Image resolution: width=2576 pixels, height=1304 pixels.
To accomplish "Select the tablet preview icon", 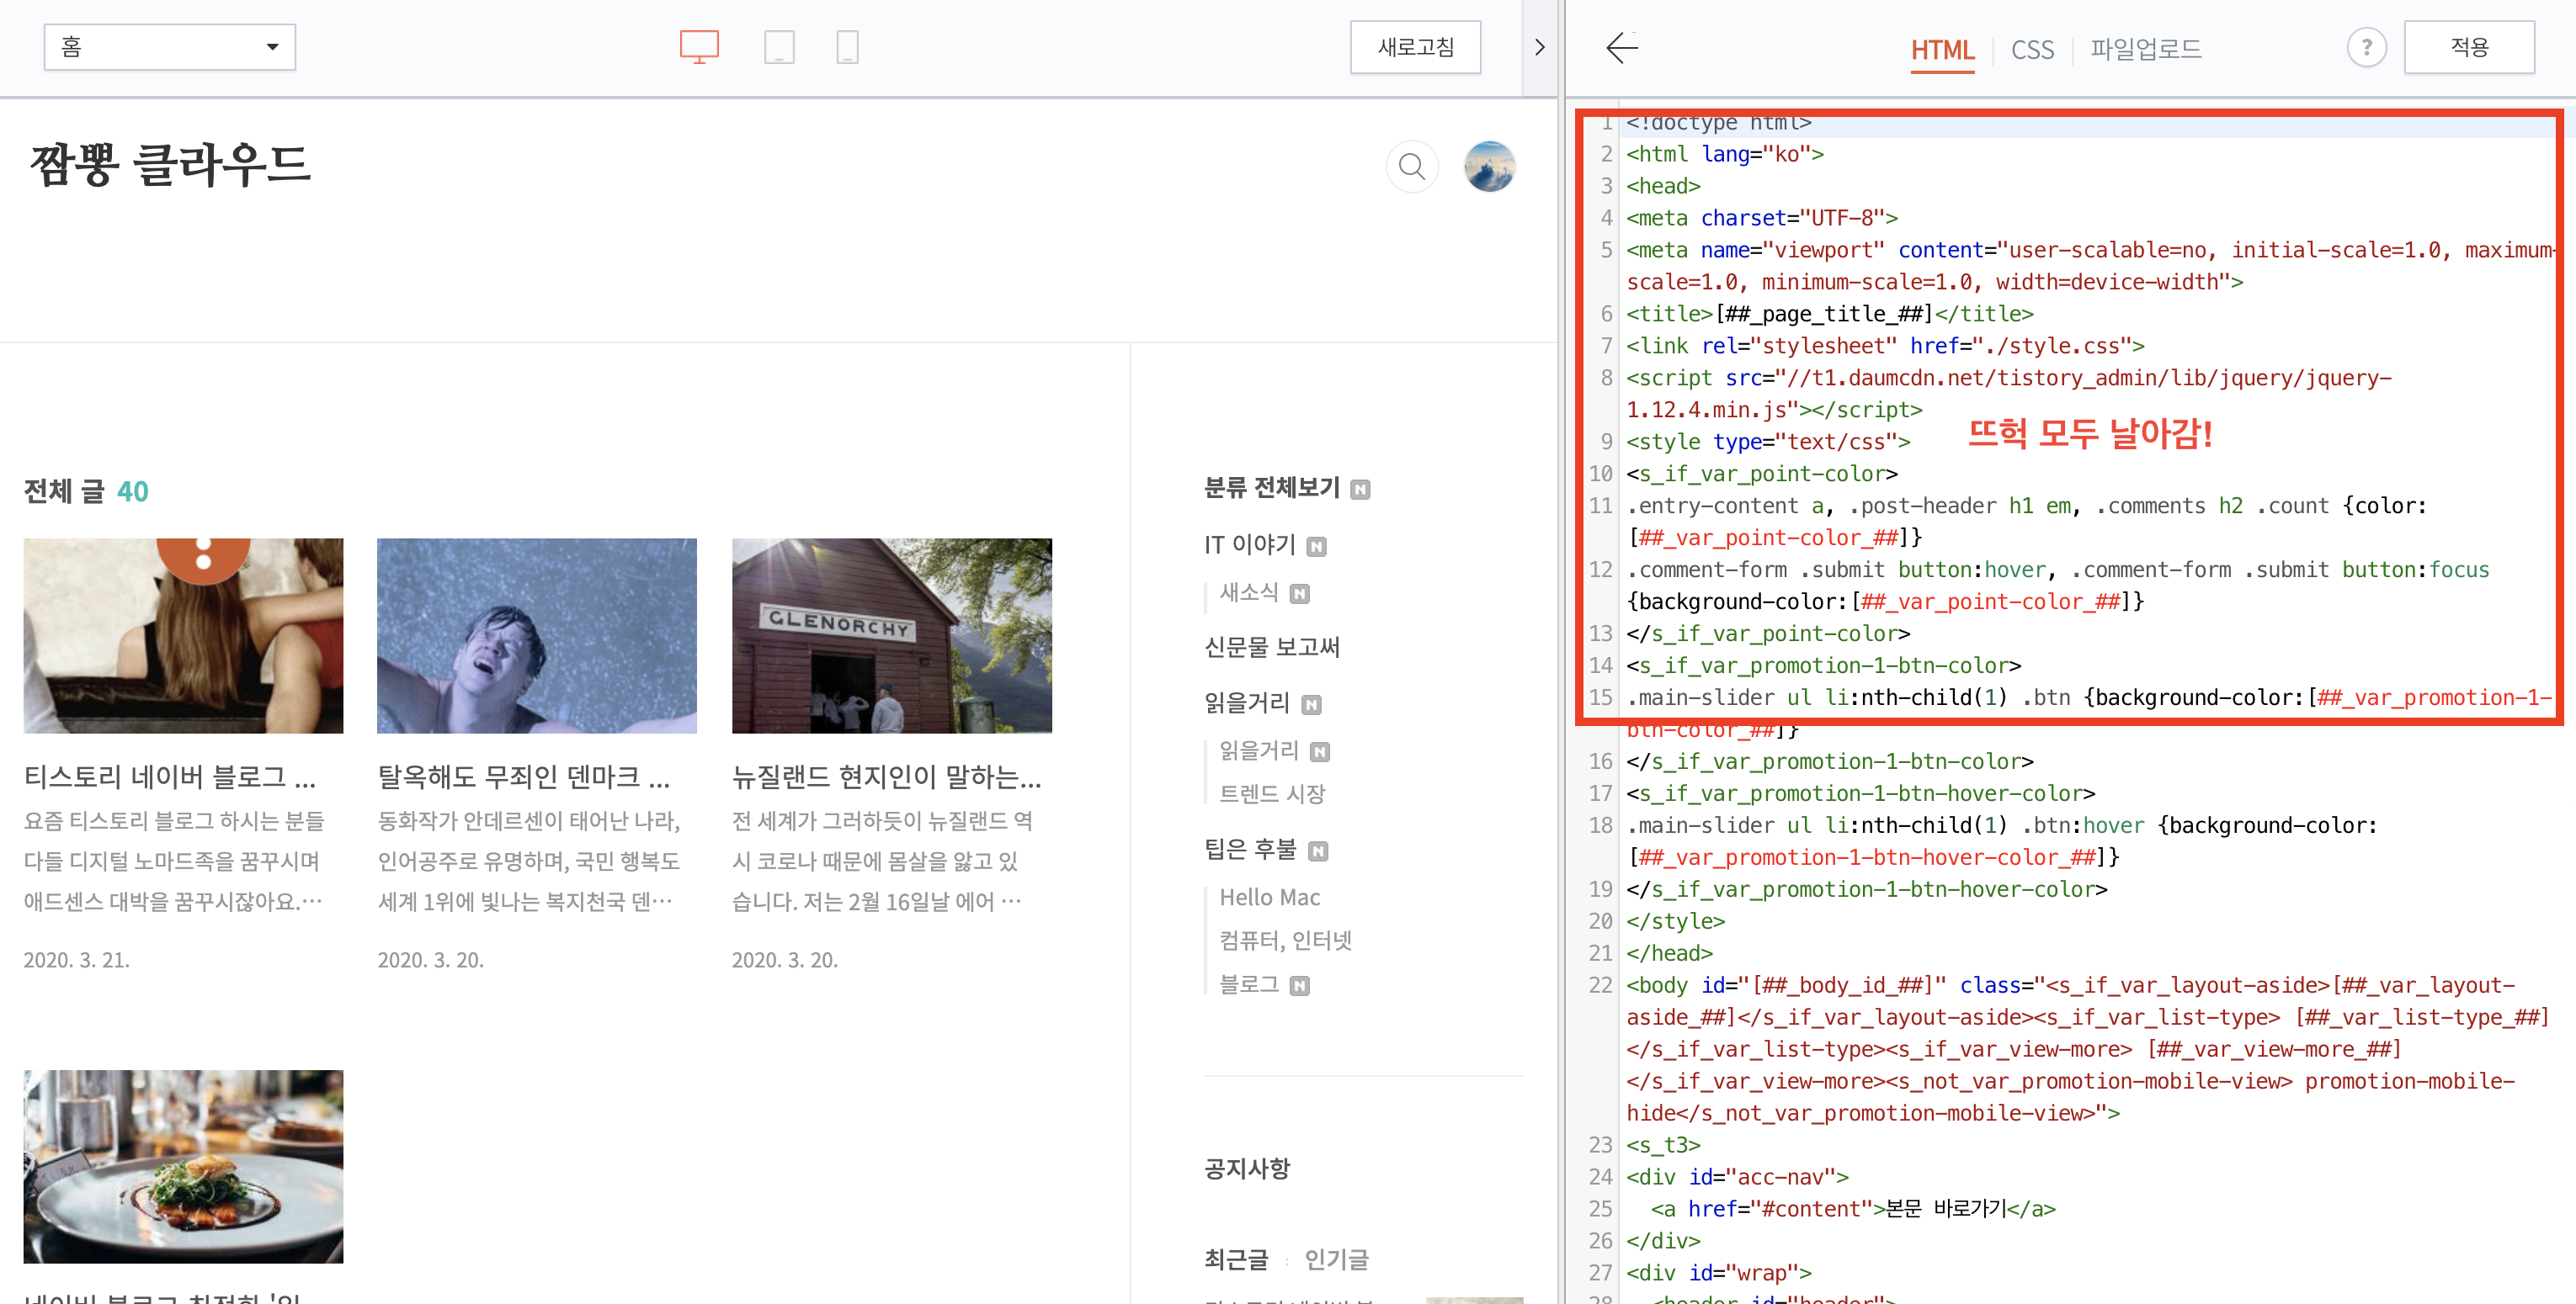I will tap(779, 47).
